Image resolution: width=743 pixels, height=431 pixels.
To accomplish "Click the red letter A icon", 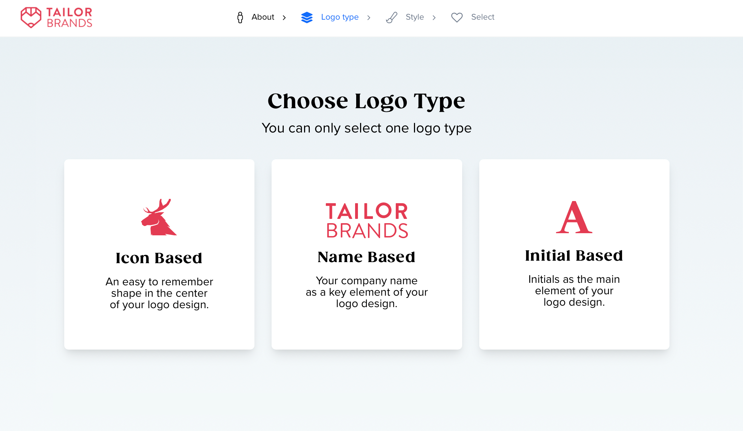I will pos(574,217).
